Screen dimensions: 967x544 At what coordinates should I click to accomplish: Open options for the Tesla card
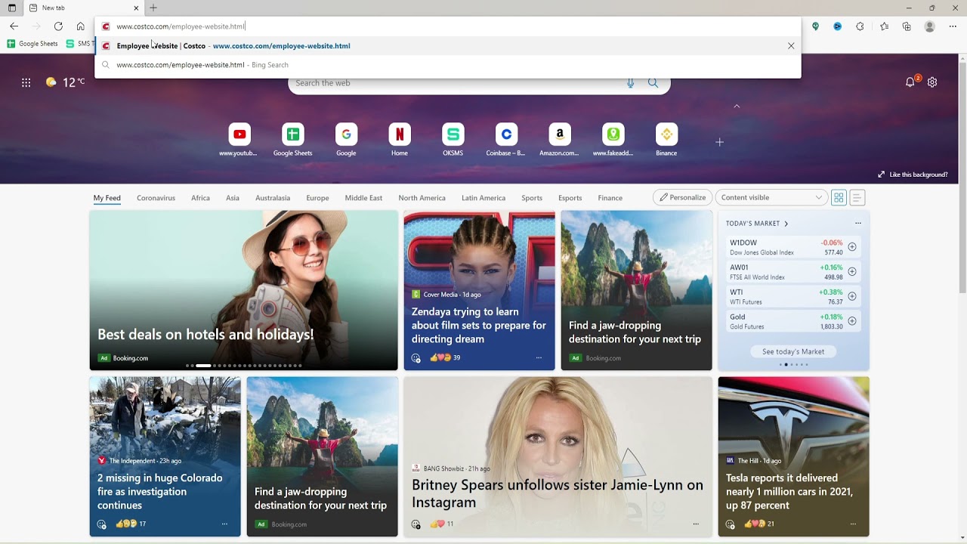pyautogui.click(x=853, y=524)
